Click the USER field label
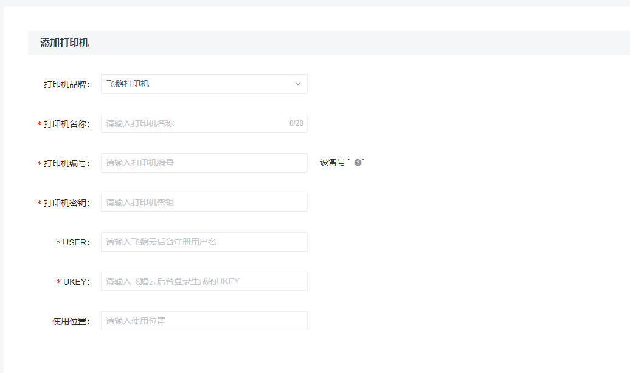Screen dimensions: 630x373 click(x=76, y=242)
